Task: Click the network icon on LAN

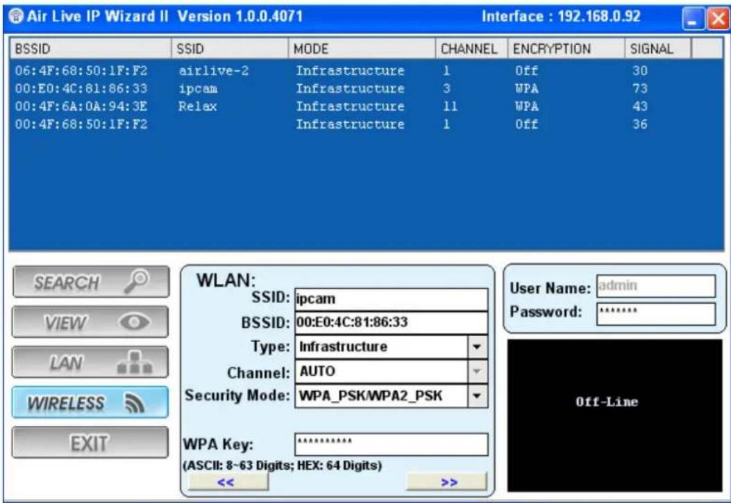Action: click(x=135, y=363)
